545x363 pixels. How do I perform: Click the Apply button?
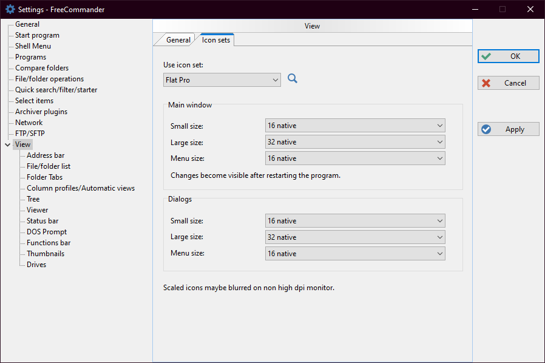(508, 129)
